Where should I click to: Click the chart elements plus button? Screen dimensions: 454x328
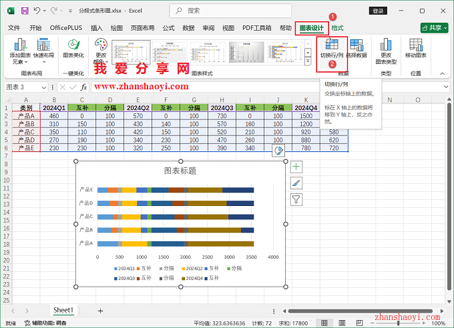[x=296, y=167]
